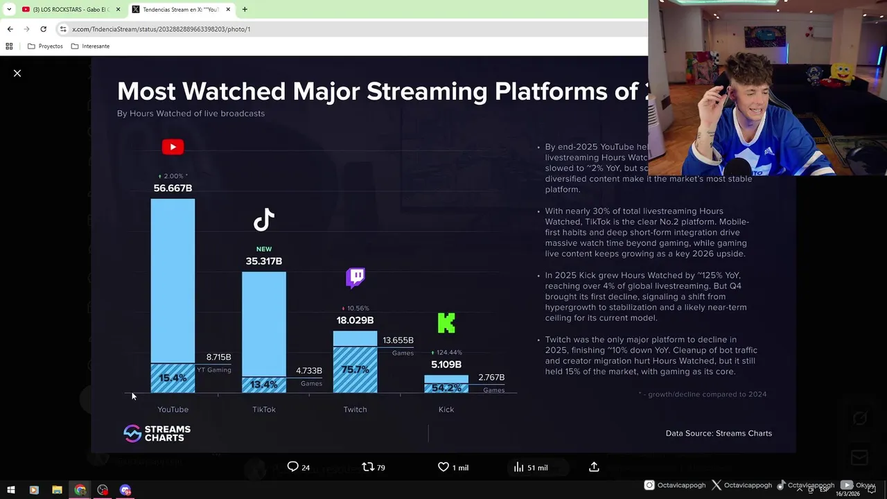
Task: Open site information icon in address bar
Action: point(63,29)
